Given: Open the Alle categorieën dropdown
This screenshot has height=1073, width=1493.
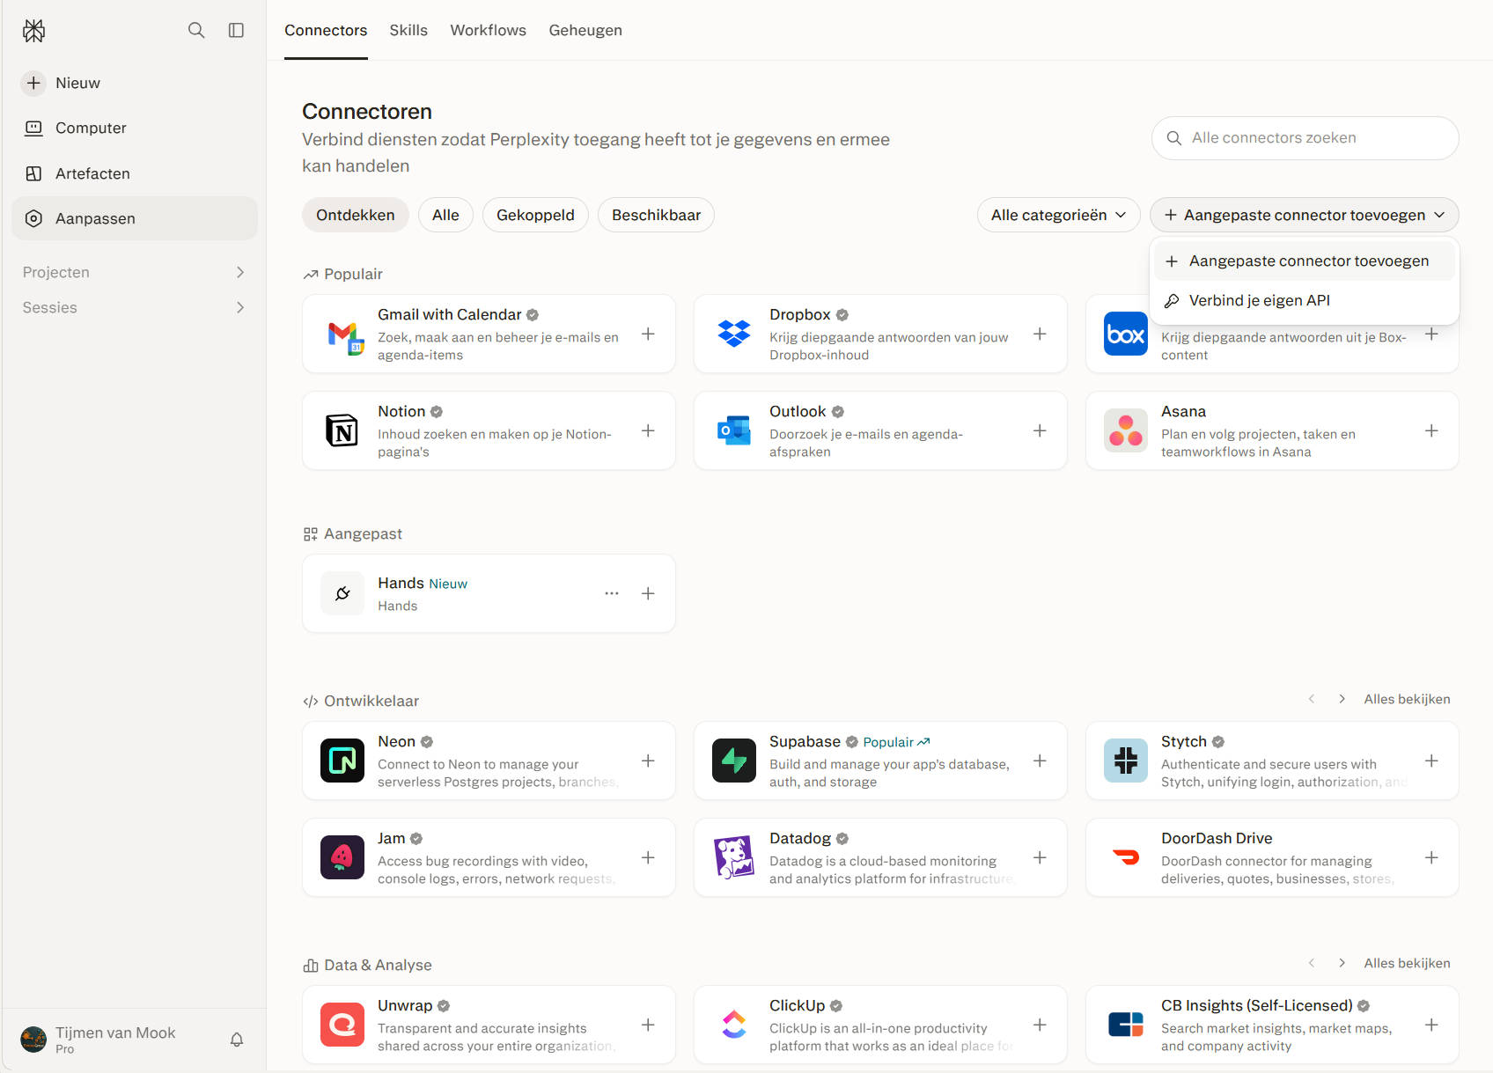Looking at the screenshot, I should [1058, 215].
